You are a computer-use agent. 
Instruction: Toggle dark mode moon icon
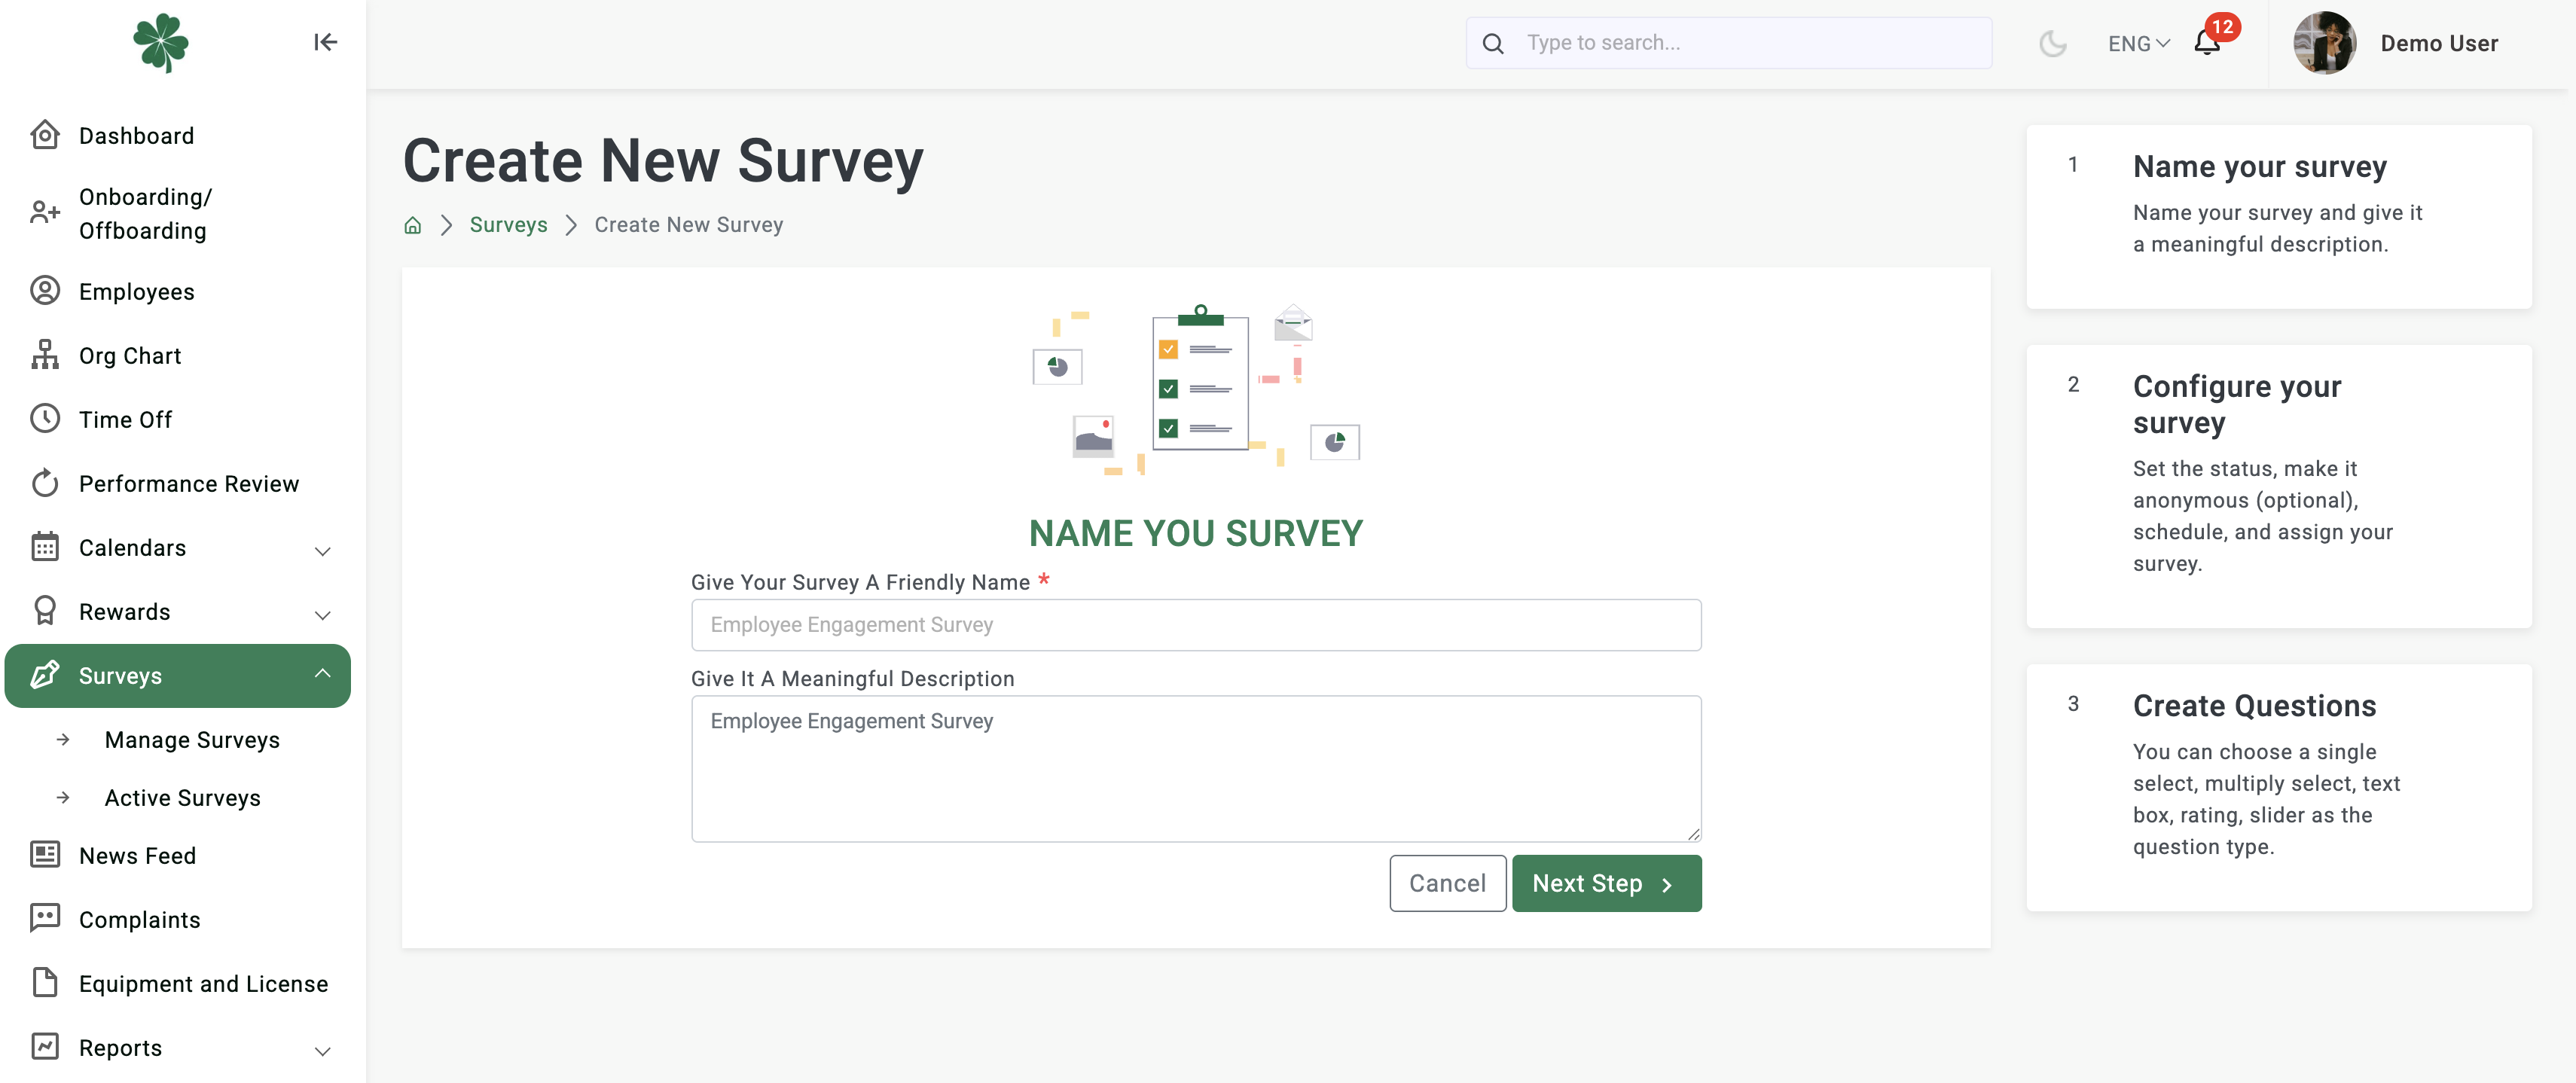pyautogui.click(x=2052, y=43)
